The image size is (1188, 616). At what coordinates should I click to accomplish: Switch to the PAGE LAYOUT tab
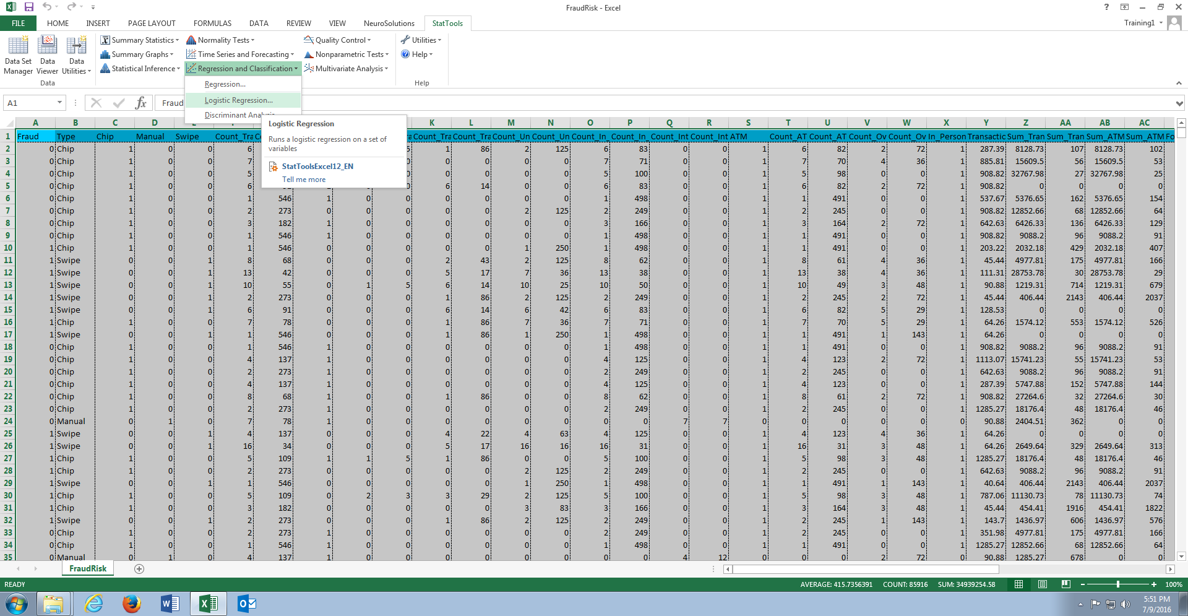point(152,24)
